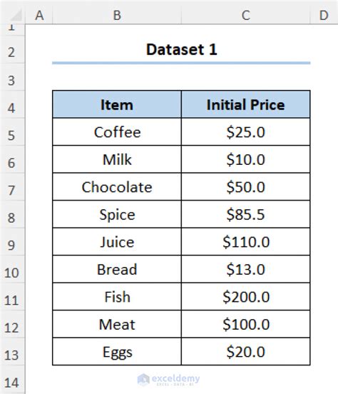Select column D header
The image size is (338, 394).
324,15
